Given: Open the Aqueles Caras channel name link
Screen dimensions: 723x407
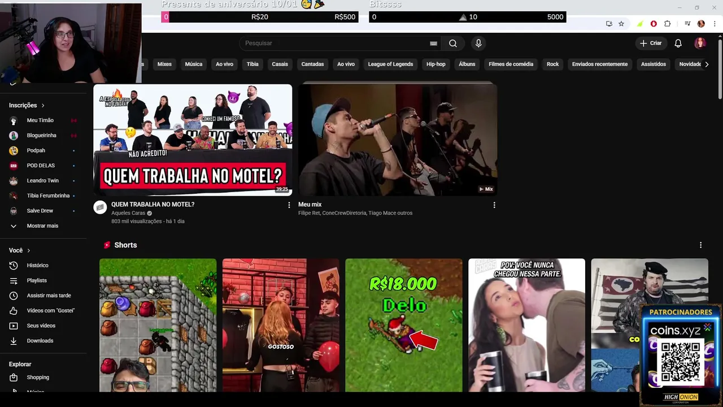Looking at the screenshot, I should tap(128, 213).
